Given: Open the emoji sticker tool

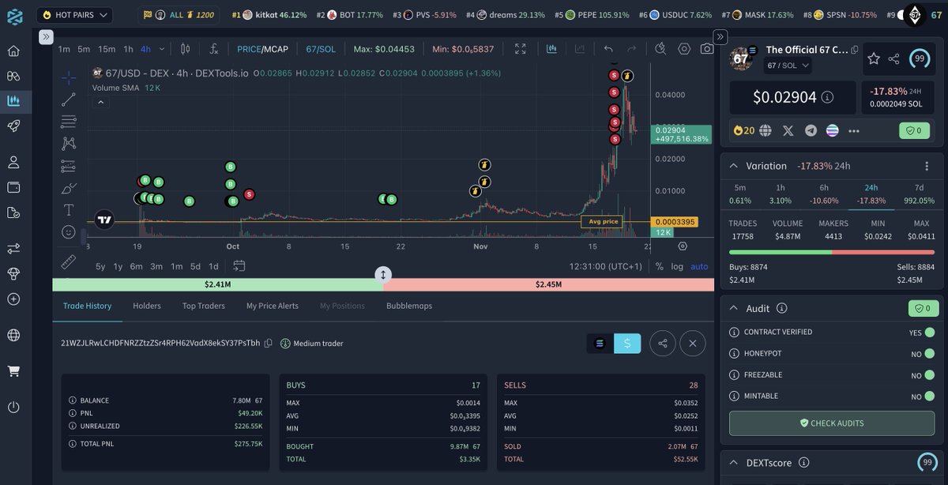Looking at the screenshot, I should (x=69, y=232).
